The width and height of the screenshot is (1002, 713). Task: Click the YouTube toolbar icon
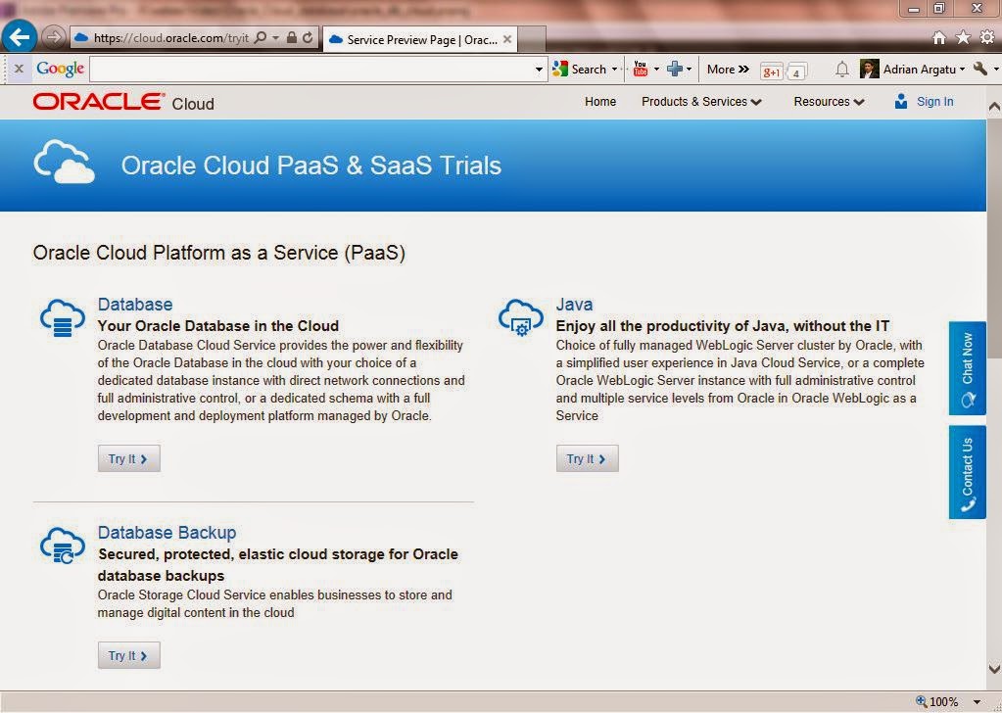[x=641, y=69]
